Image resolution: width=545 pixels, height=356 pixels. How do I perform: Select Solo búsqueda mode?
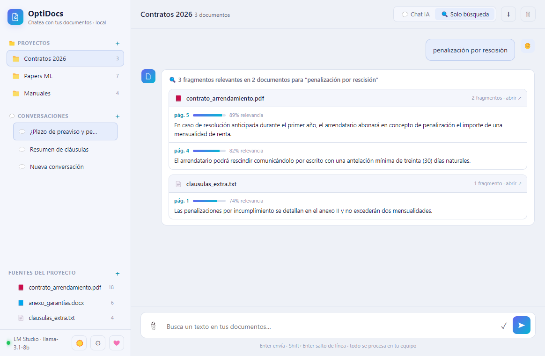[465, 14]
